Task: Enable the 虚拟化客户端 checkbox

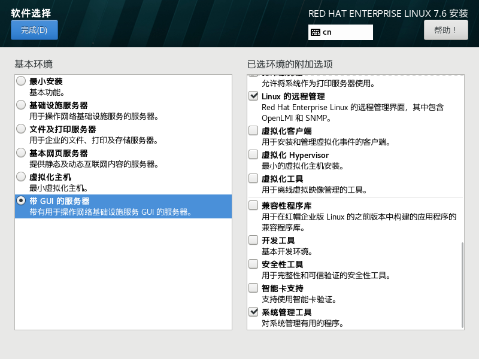Action: point(253,130)
